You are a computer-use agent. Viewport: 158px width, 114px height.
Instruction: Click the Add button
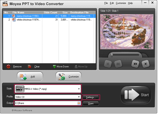pos(30,77)
